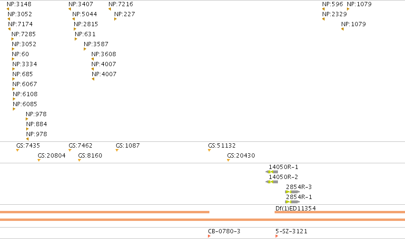Image resolution: width=405 pixels, height=239 pixels.
Task: Click the arrow glyph under NP:2815
Action: click(75, 29)
